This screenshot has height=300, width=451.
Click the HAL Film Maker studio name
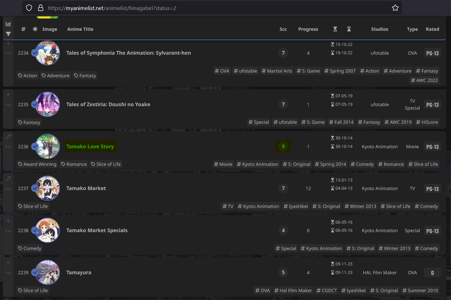380,273
